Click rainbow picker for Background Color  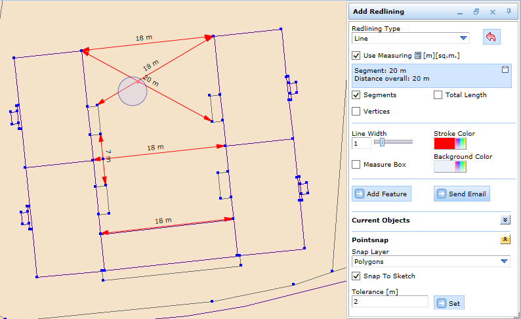coord(461,167)
